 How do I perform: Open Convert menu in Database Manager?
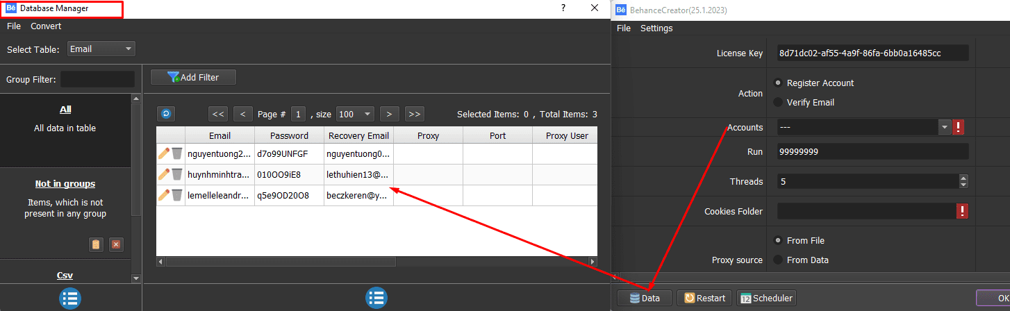46,26
